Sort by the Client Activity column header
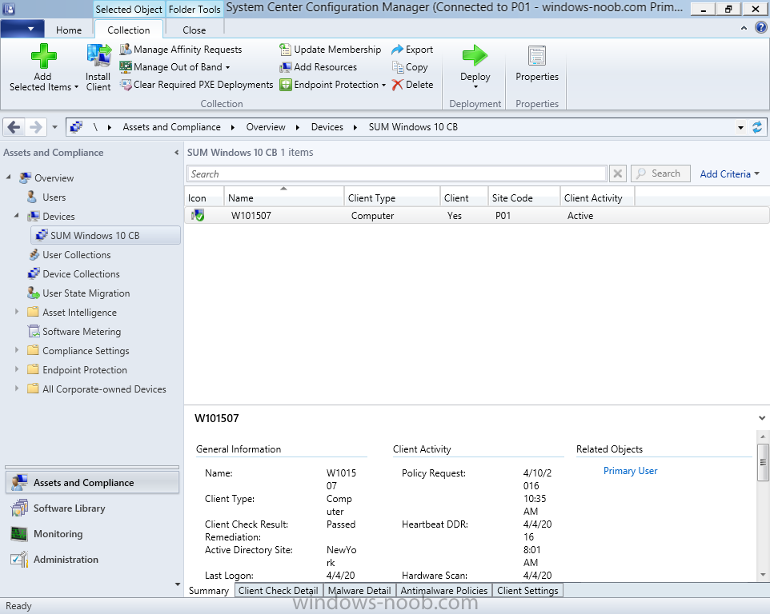Viewport: 770px width, 614px height. click(597, 197)
